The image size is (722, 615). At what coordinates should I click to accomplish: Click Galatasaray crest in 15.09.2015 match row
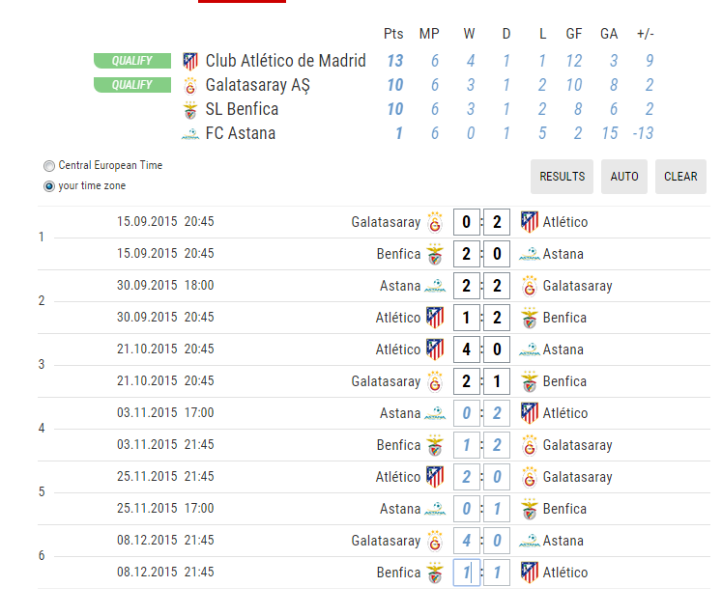point(435,222)
